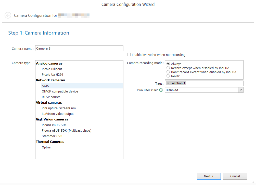Choose Don't record except when enabled option

coord(168,72)
